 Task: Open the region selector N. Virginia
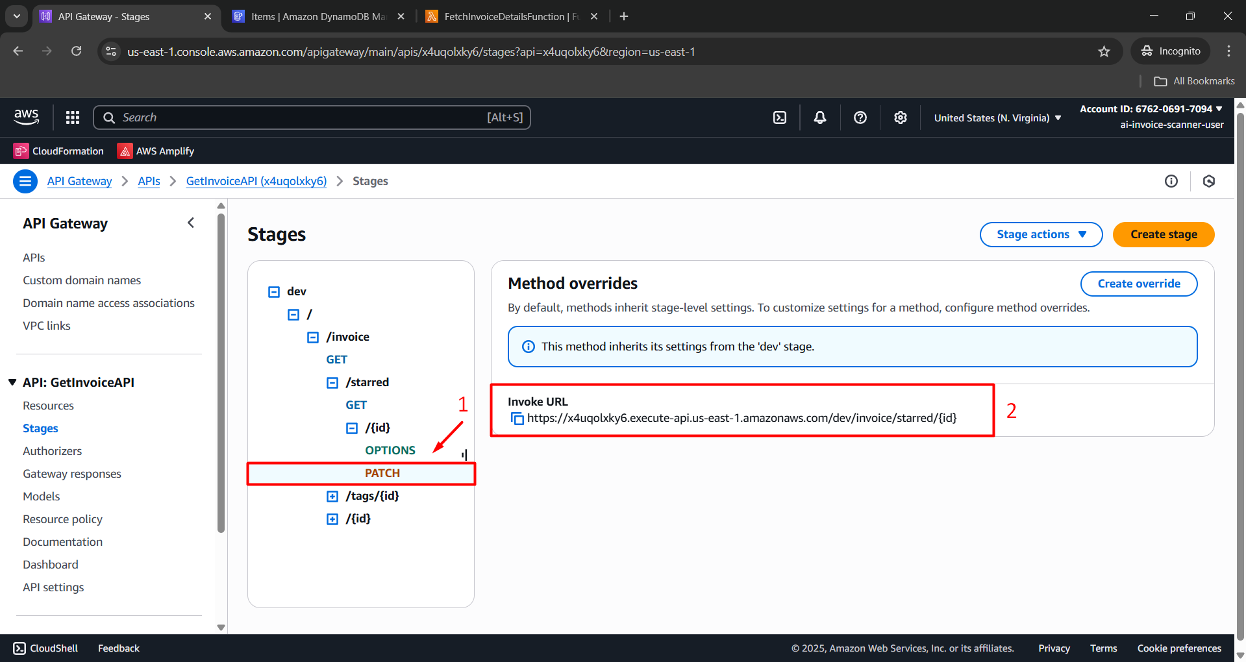click(x=997, y=118)
